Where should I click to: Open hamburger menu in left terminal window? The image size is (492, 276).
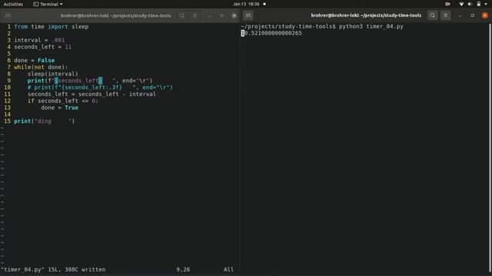194,15
